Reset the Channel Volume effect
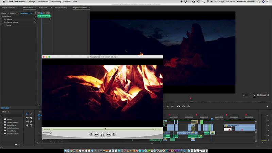This screenshot has width=272, height=153. click(35, 22)
